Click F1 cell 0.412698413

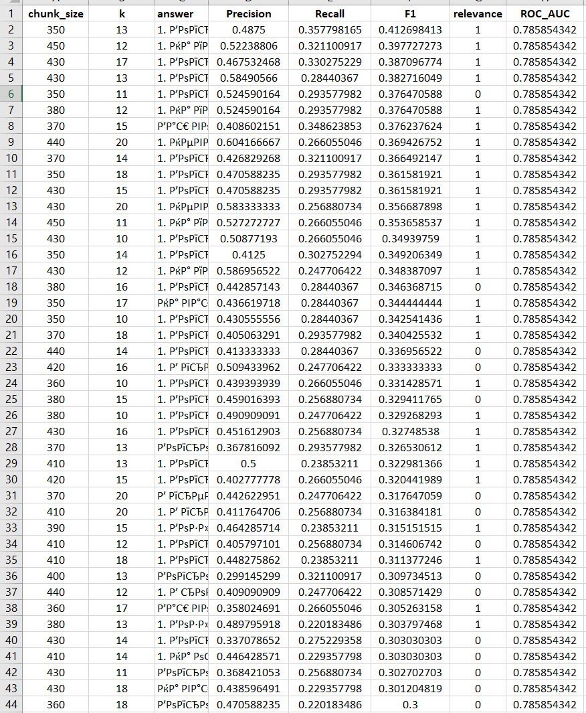click(410, 30)
